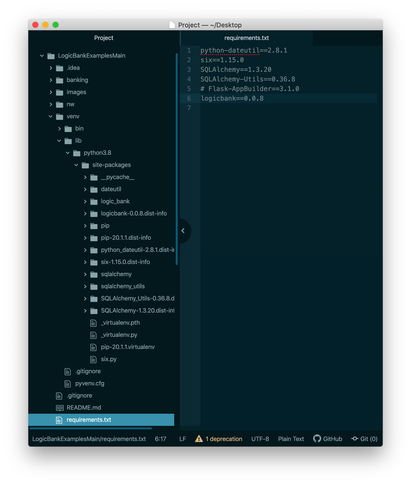Collapse the python3.8 folder chevron
This screenshot has width=411, height=484.
click(x=68, y=153)
